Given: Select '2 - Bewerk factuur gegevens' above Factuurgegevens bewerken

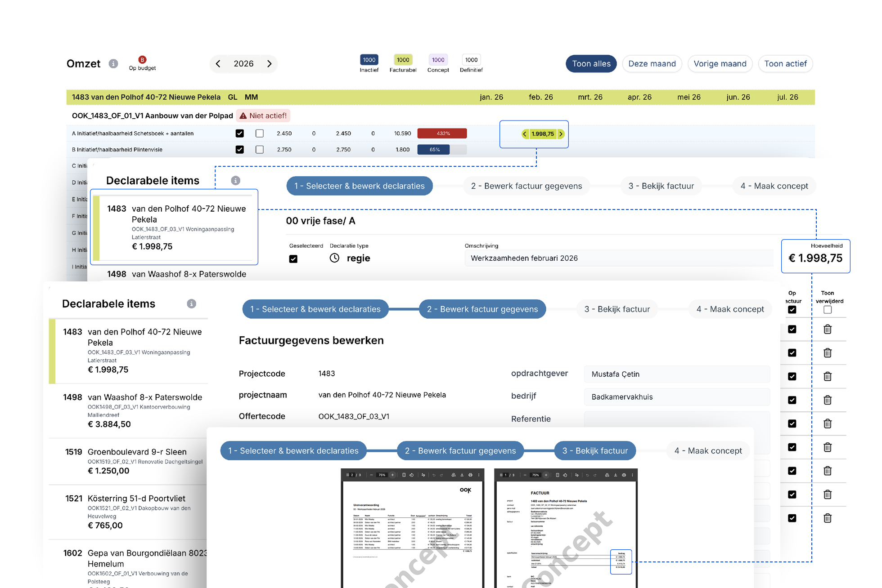Looking at the screenshot, I should click(x=482, y=309).
